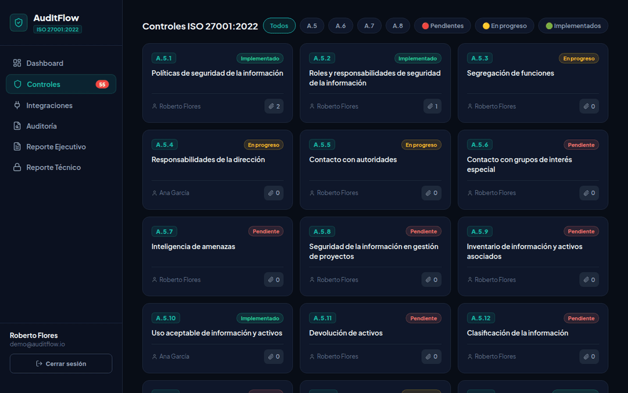Image resolution: width=628 pixels, height=393 pixels.
Task: Click attachment count on A.5.2 card
Action: [432, 107]
